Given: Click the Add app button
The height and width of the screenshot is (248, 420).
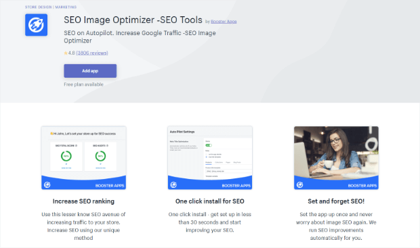Looking at the screenshot, I should tap(90, 71).
